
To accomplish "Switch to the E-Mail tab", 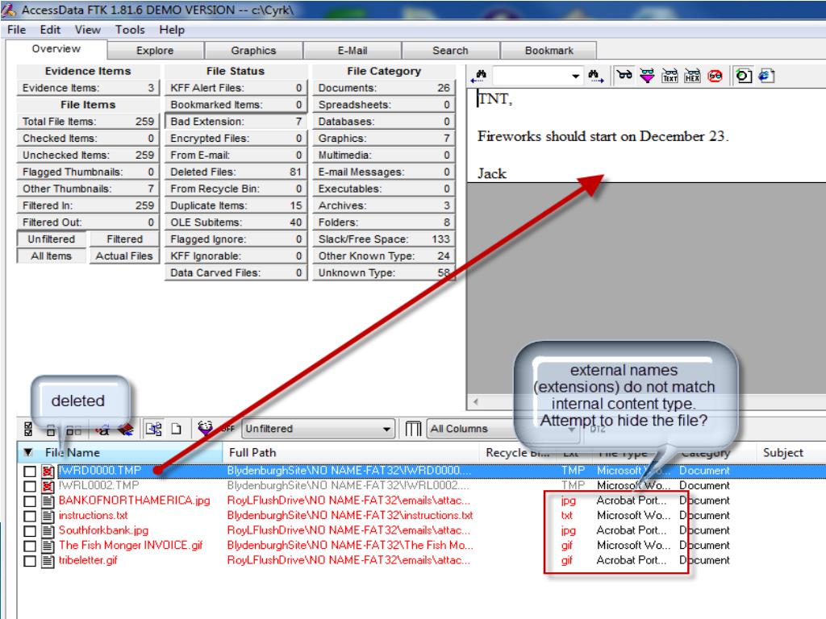I will (x=353, y=51).
